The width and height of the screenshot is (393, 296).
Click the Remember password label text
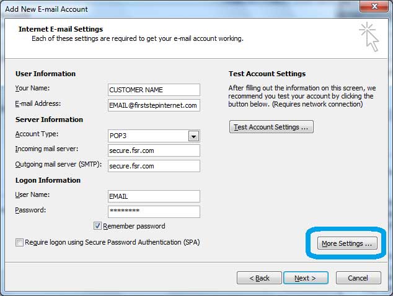134,227
